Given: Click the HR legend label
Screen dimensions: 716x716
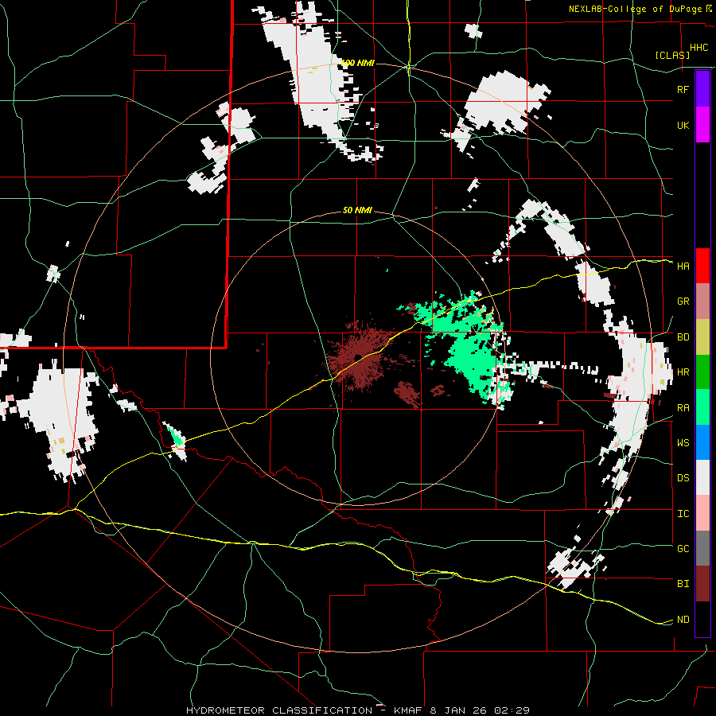Looking at the screenshot, I should (683, 372).
